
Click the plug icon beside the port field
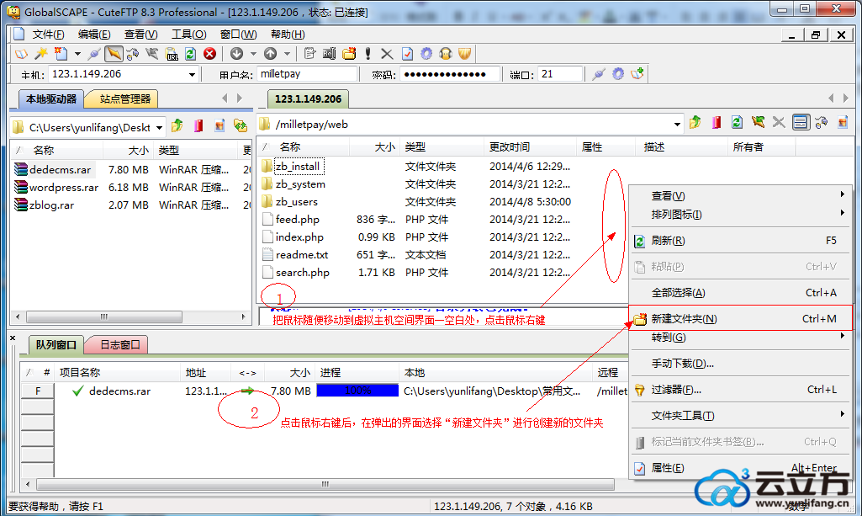(599, 74)
